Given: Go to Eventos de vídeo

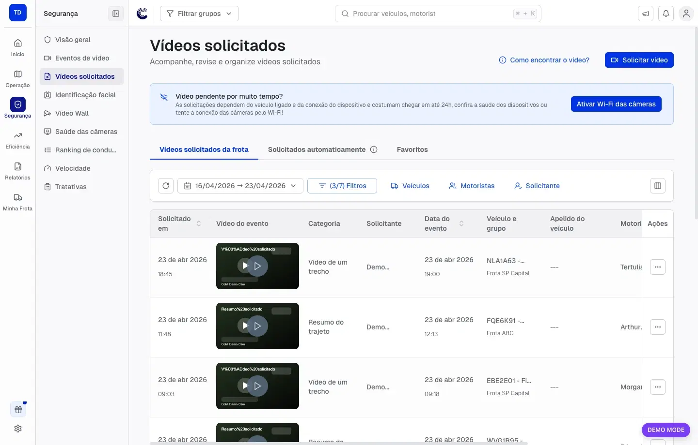Looking at the screenshot, I should click(x=81, y=58).
